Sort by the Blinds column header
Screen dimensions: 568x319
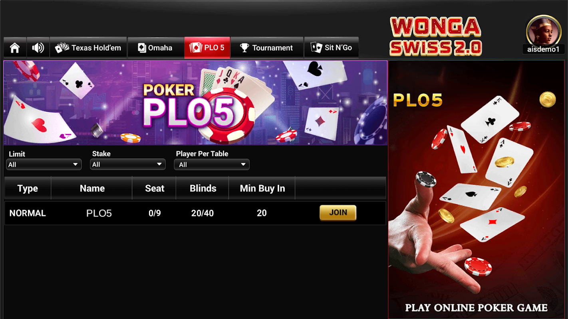click(x=203, y=188)
